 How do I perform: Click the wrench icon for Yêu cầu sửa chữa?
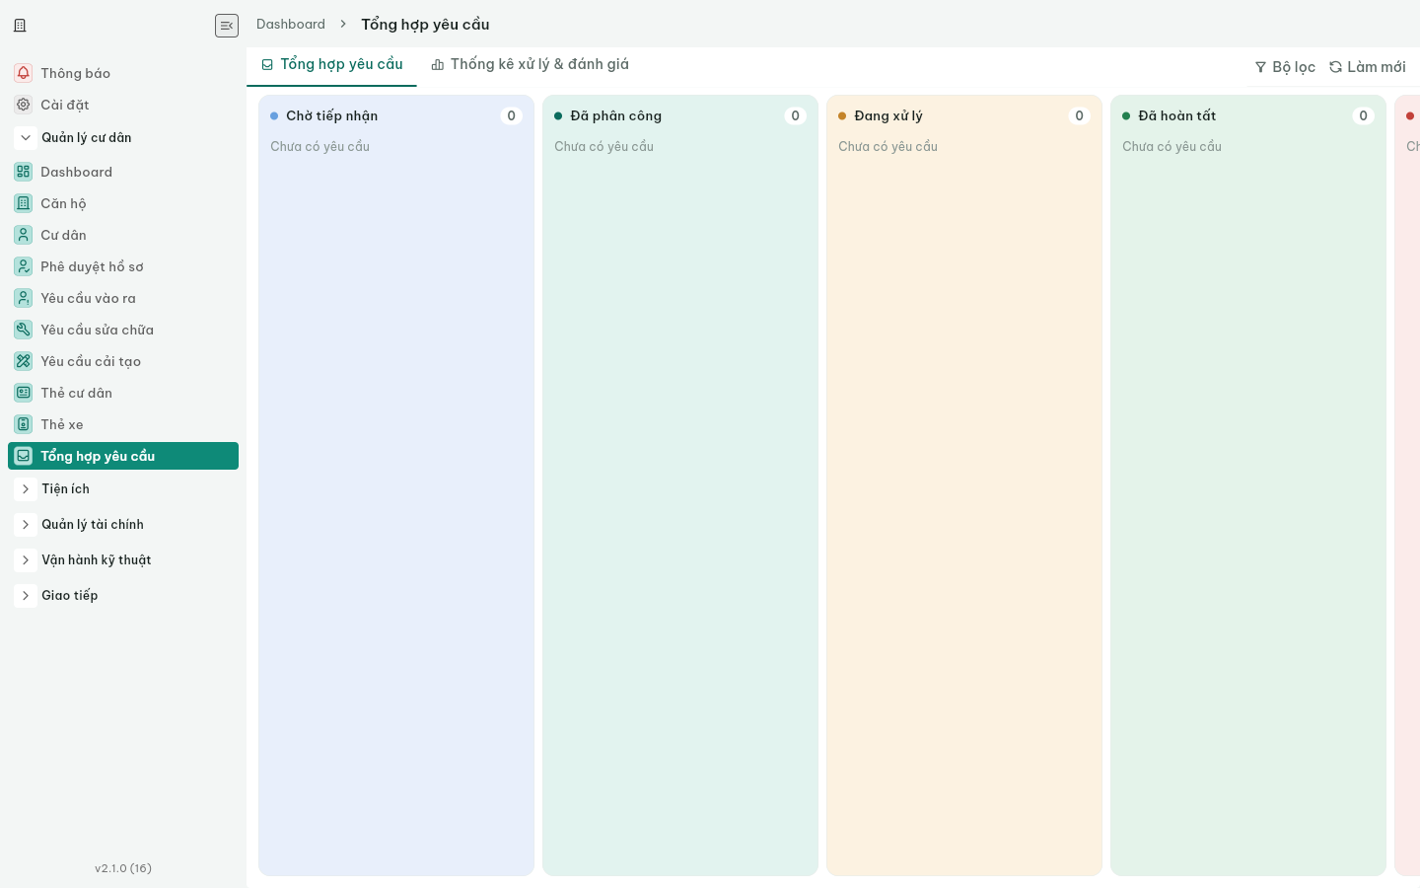pyautogui.click(x=24, y=330)
